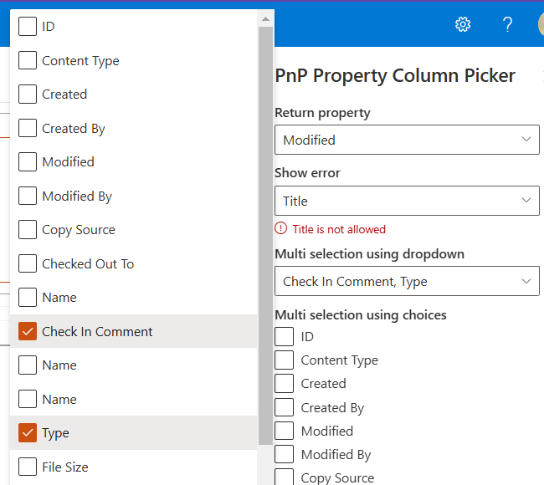Click the dropdown list's vertical scrollbar thumb

(265, 234)
